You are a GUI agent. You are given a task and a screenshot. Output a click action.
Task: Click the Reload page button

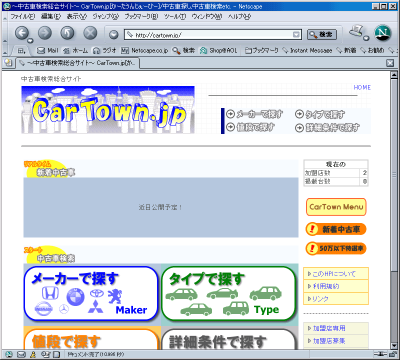[67, 33]
